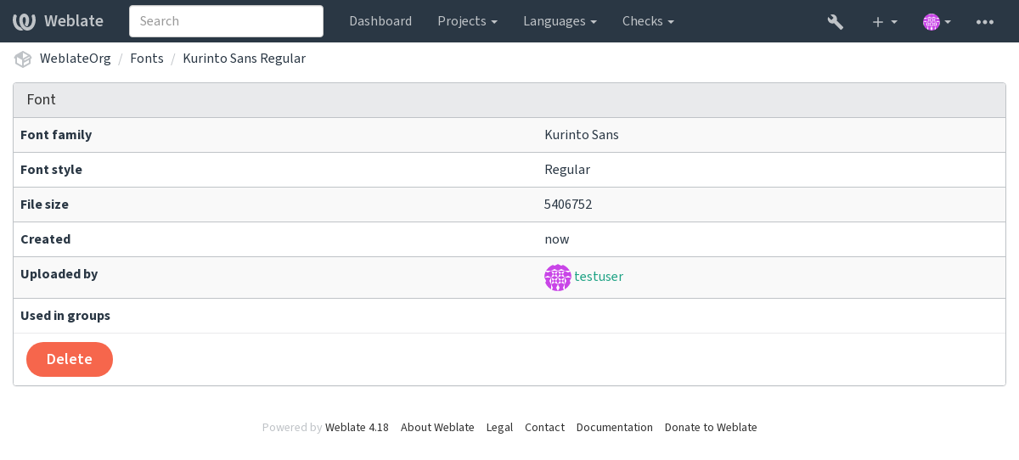Viewport: 1019px width, 460px height.
Task: Open the three-dots more menu
Action: [985, 21]
